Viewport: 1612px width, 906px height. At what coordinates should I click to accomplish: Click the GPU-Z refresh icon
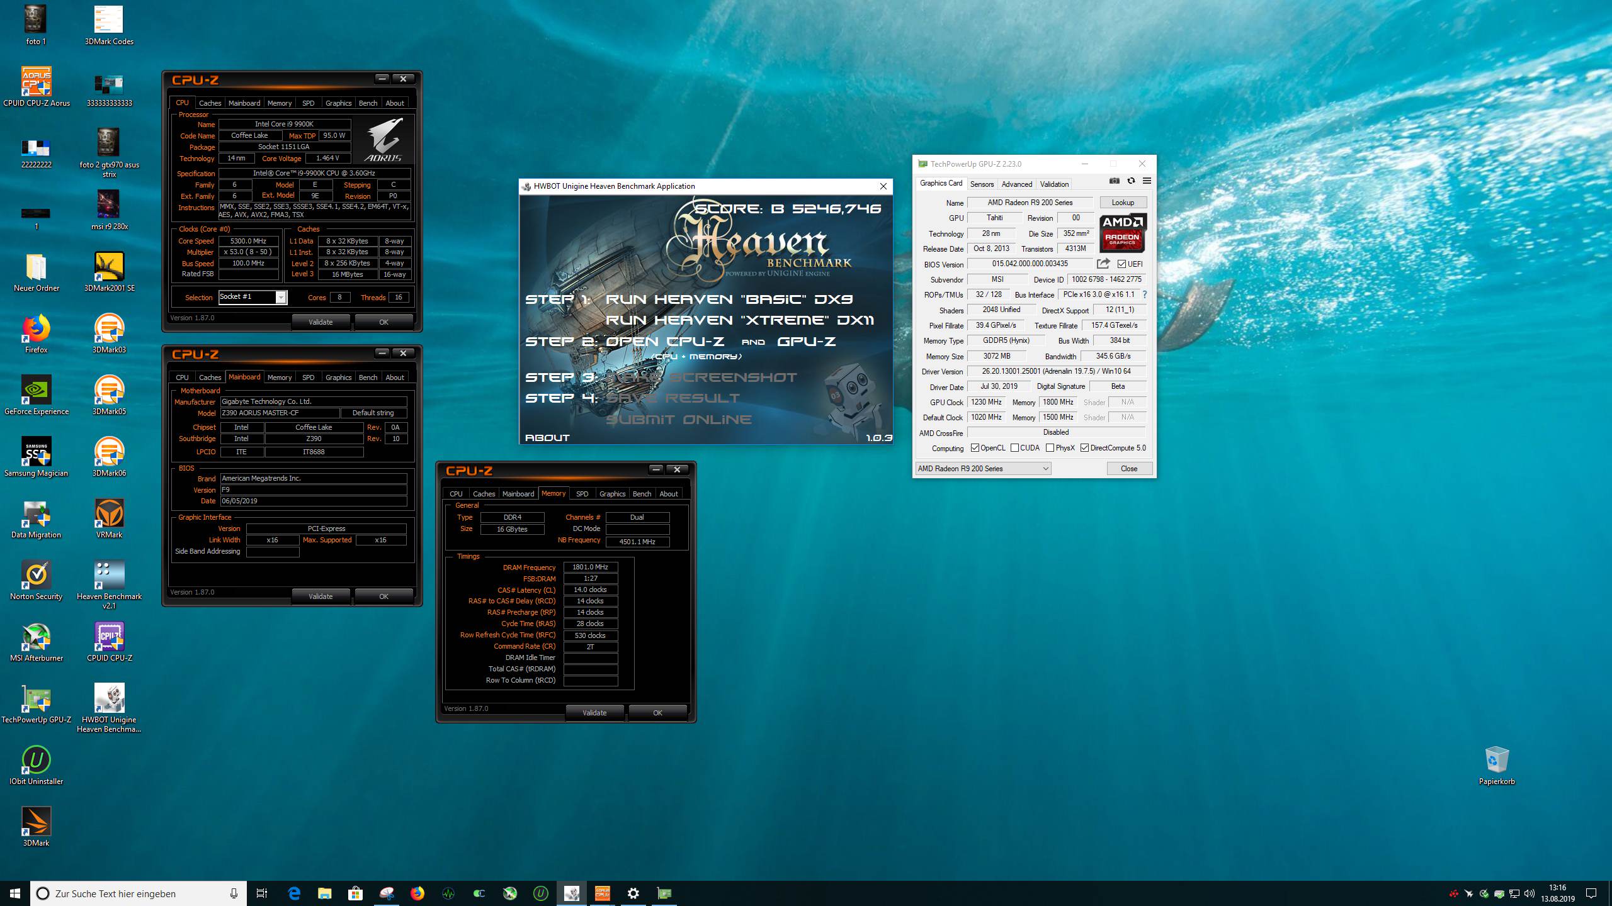coord(1131,181)
